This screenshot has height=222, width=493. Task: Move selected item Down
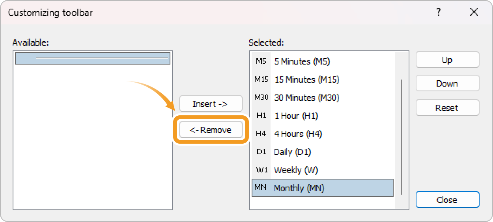447,83
